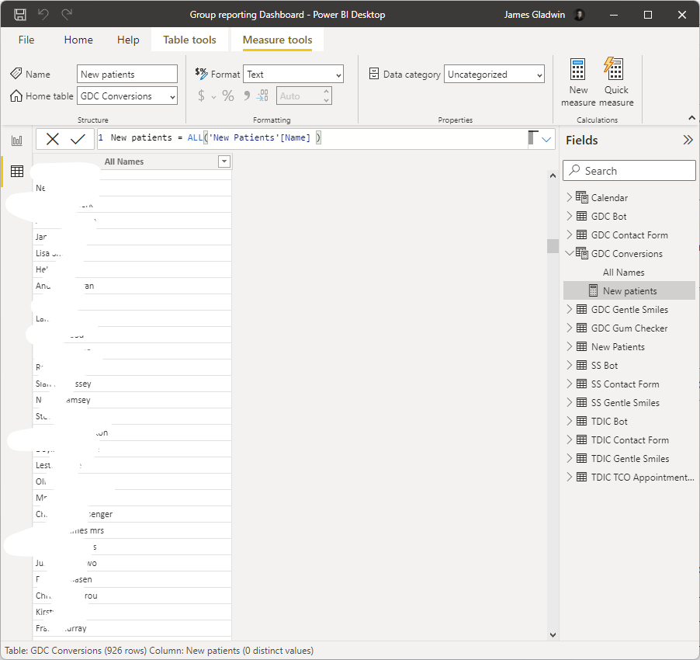Click the Undo arrow icon
700x660 pixels.
[43, 14]
